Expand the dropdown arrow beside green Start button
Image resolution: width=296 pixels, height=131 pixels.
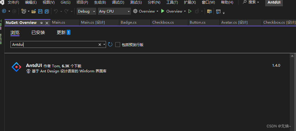click(x=185, y=12)
